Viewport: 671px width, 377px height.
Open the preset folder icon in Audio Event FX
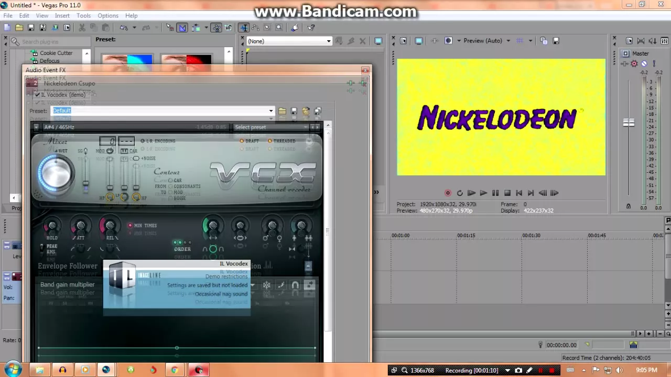click(282, 111)
